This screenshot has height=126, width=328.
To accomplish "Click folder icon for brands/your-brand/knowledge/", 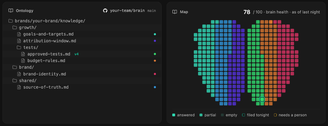I will (x=10, y=21).
